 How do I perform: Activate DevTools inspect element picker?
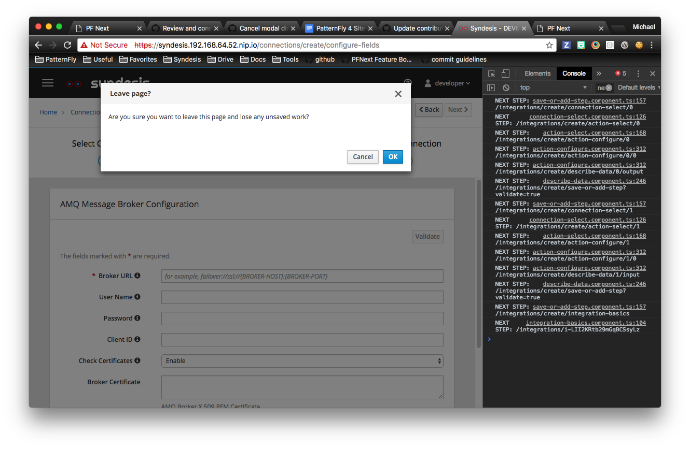[x=492, y=74]
